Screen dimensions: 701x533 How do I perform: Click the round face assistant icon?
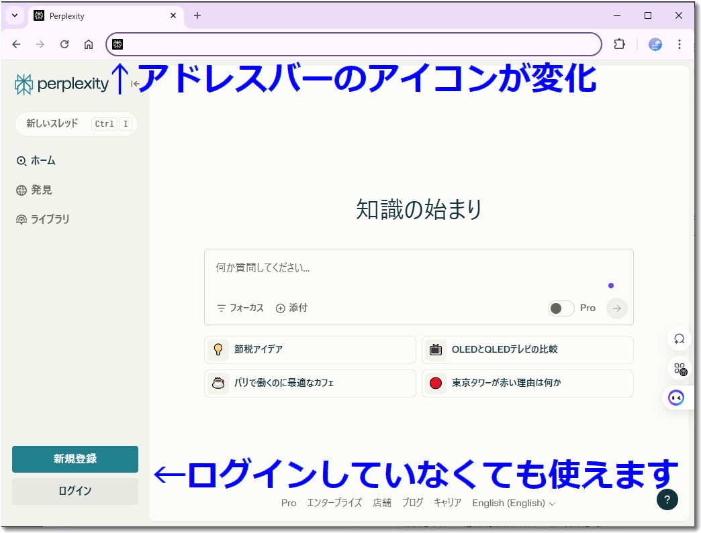tap(676, 398)
